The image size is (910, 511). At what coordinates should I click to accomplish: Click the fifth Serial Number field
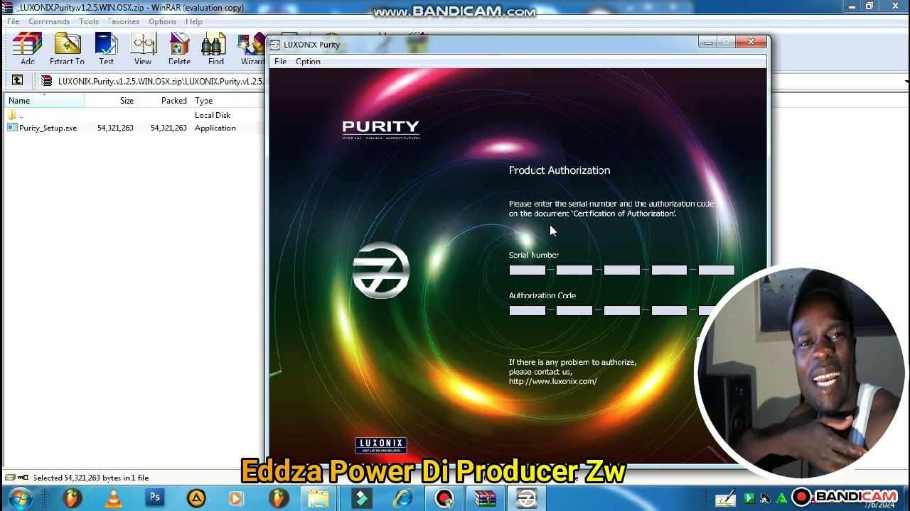[717, 270]
